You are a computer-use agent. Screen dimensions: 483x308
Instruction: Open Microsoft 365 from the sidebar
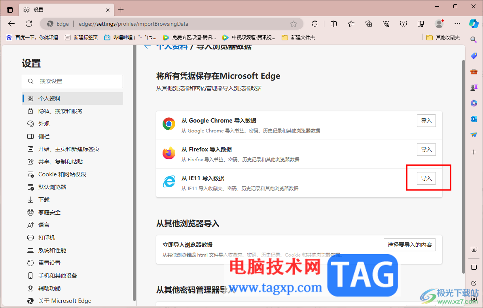click(x=474, y=103)
